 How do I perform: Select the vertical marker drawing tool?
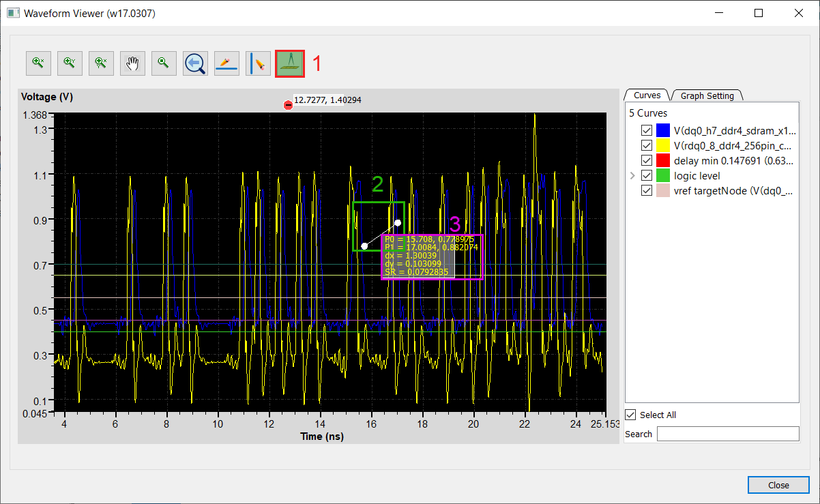tap(258, 63)
